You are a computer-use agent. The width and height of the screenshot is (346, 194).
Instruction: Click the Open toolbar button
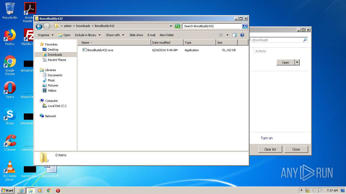[64, 35]
